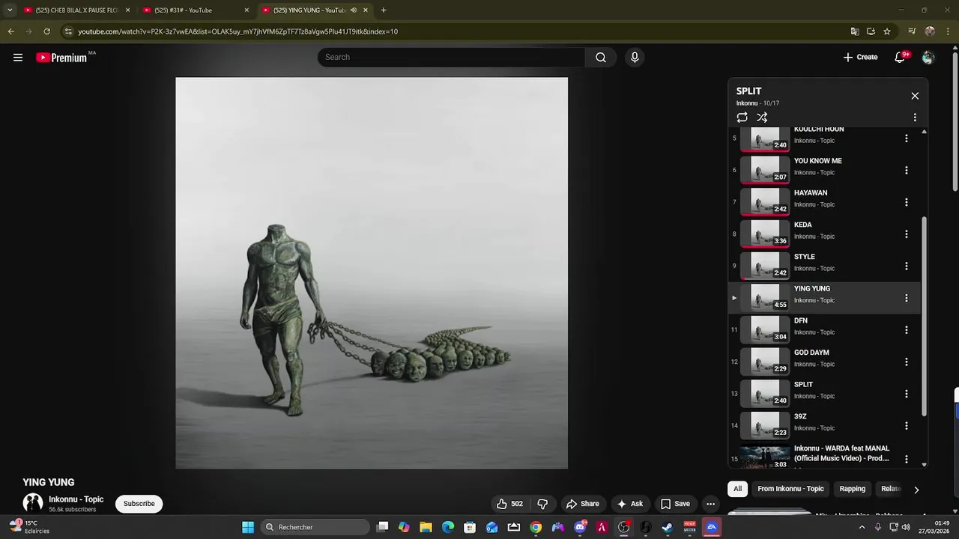Open Windows Start menu
Screen dimensions: 959x539
(x=248, y=527)
